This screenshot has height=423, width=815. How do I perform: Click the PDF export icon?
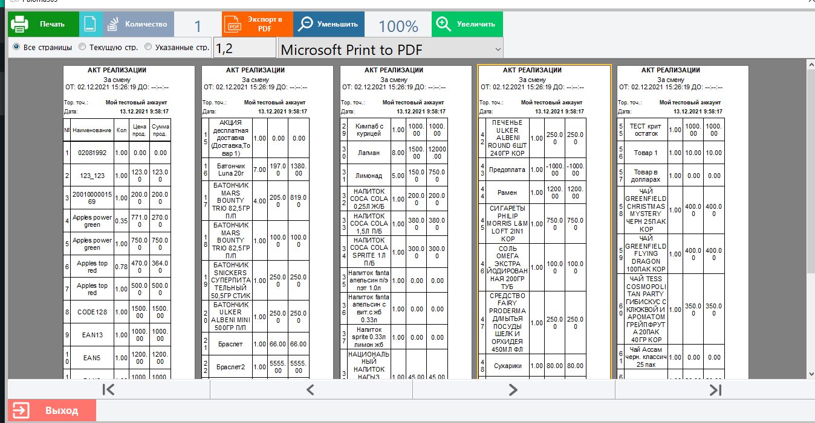233,24
